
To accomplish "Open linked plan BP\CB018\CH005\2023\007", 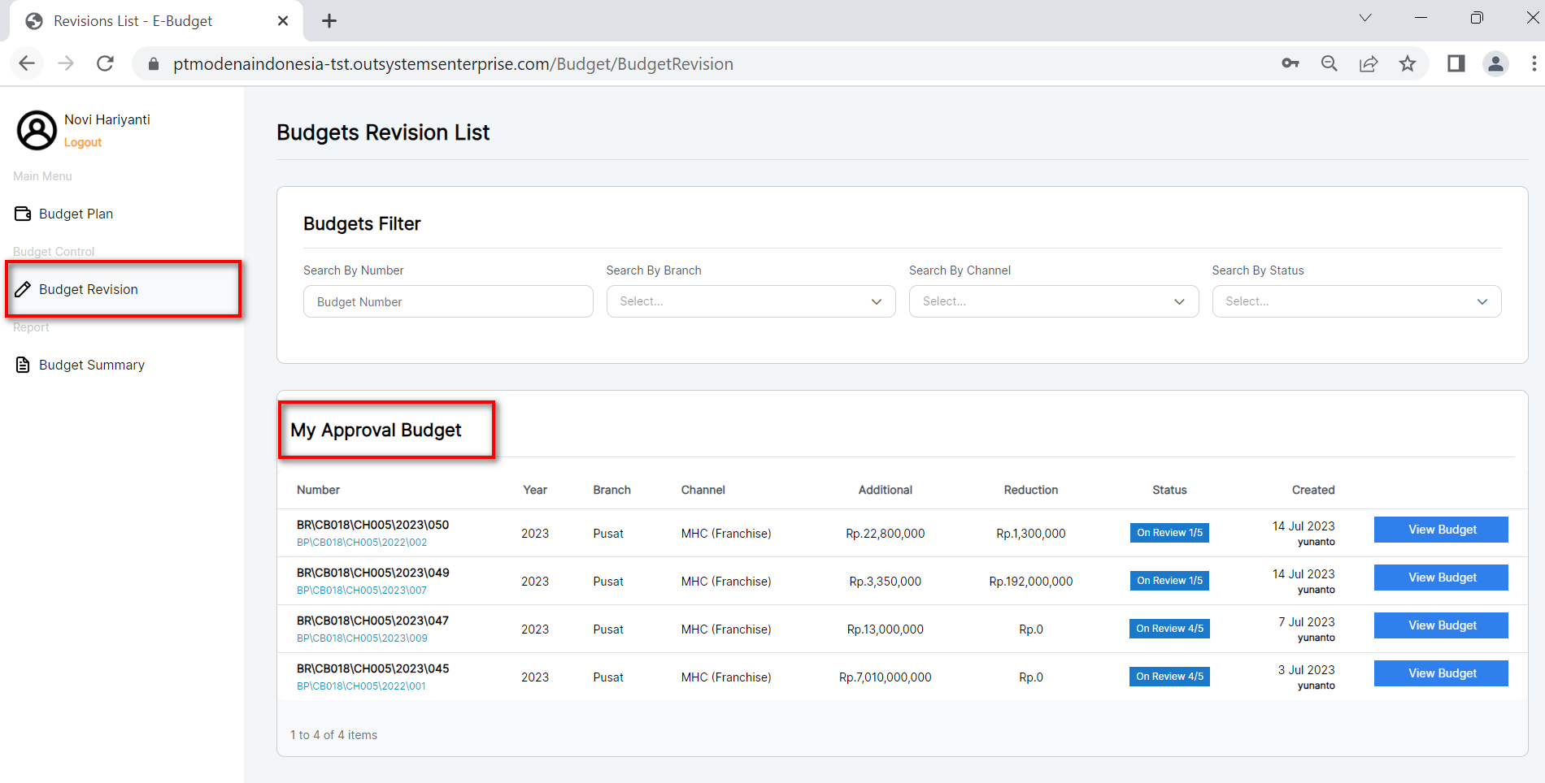I will (362, 590).
